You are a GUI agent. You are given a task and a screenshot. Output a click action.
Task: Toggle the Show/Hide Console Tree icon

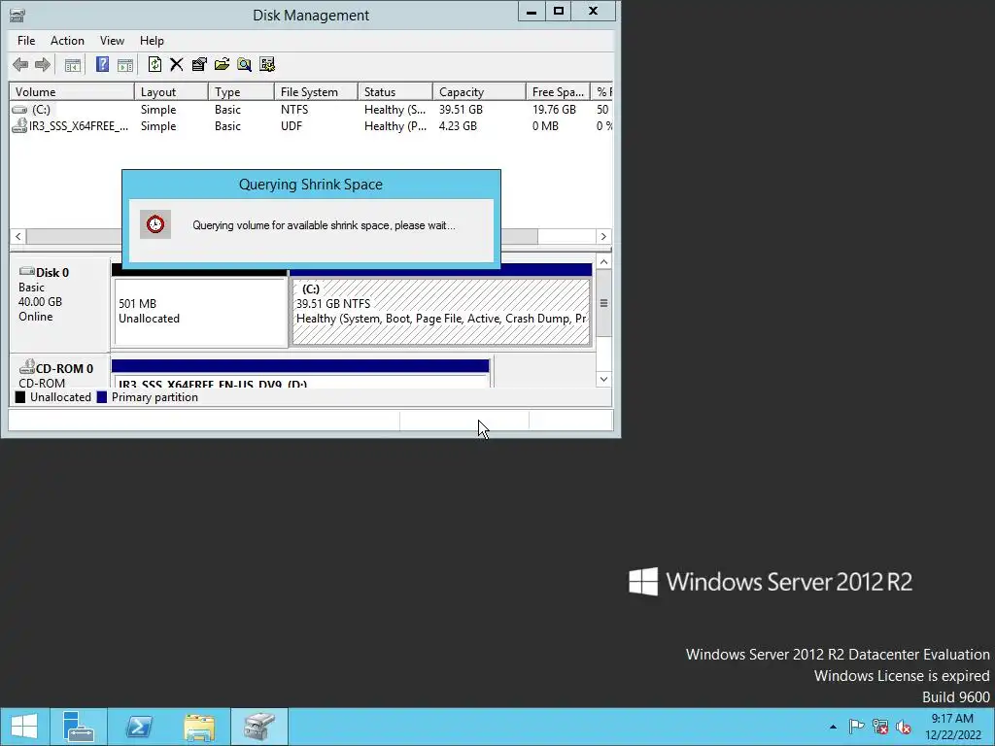point(72,64)
